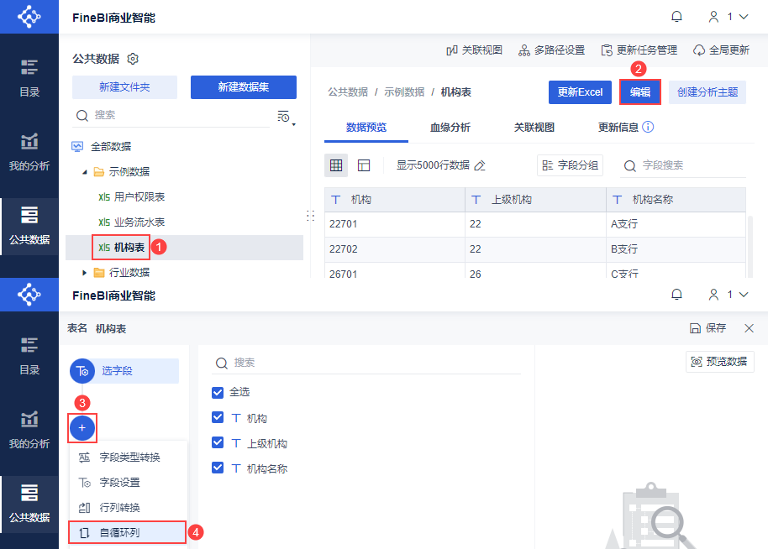Collapse the 示例数据 folder
Screen dimensions: 768x549
pyautogui.click(x=85, y=172)
